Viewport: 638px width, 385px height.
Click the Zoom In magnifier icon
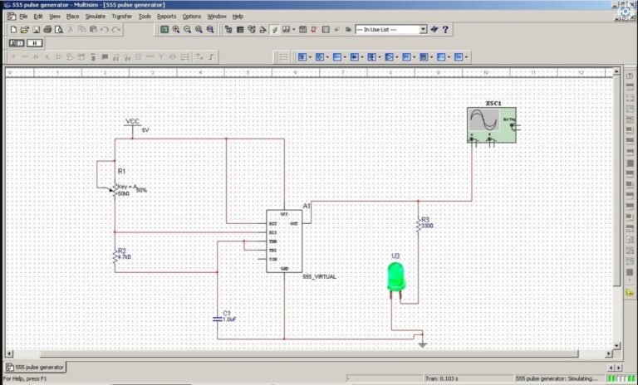tap(176, 30)
